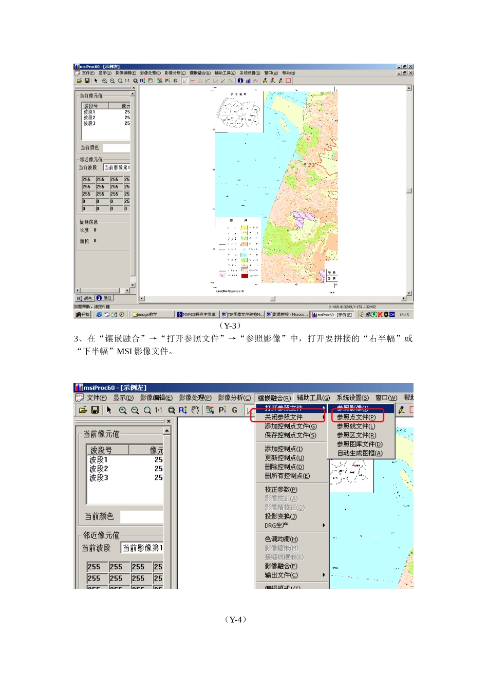Open 镶嵌融合(R) menu in figure Y-3
Screen dimensions: 488x690
pyautogui.click(x=200, y=73)
